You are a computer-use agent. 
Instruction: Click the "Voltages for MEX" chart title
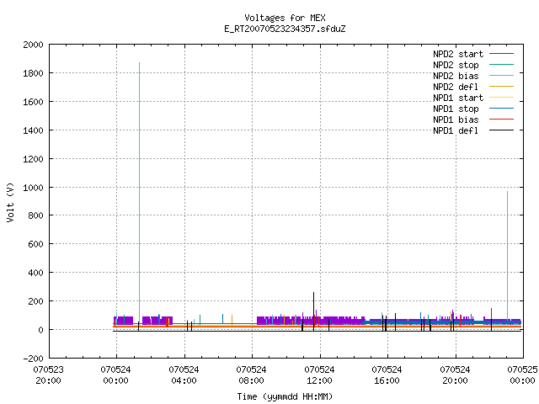point(285,18)
